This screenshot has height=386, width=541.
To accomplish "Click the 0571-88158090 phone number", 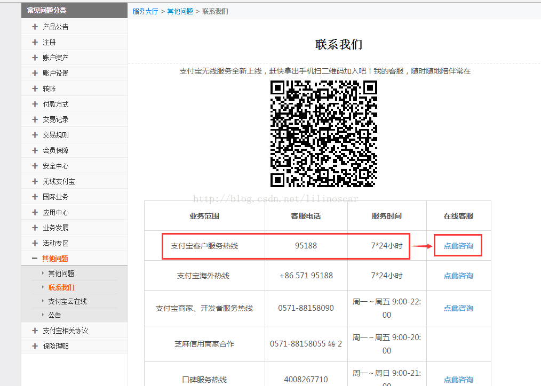I will coord(306,308).
